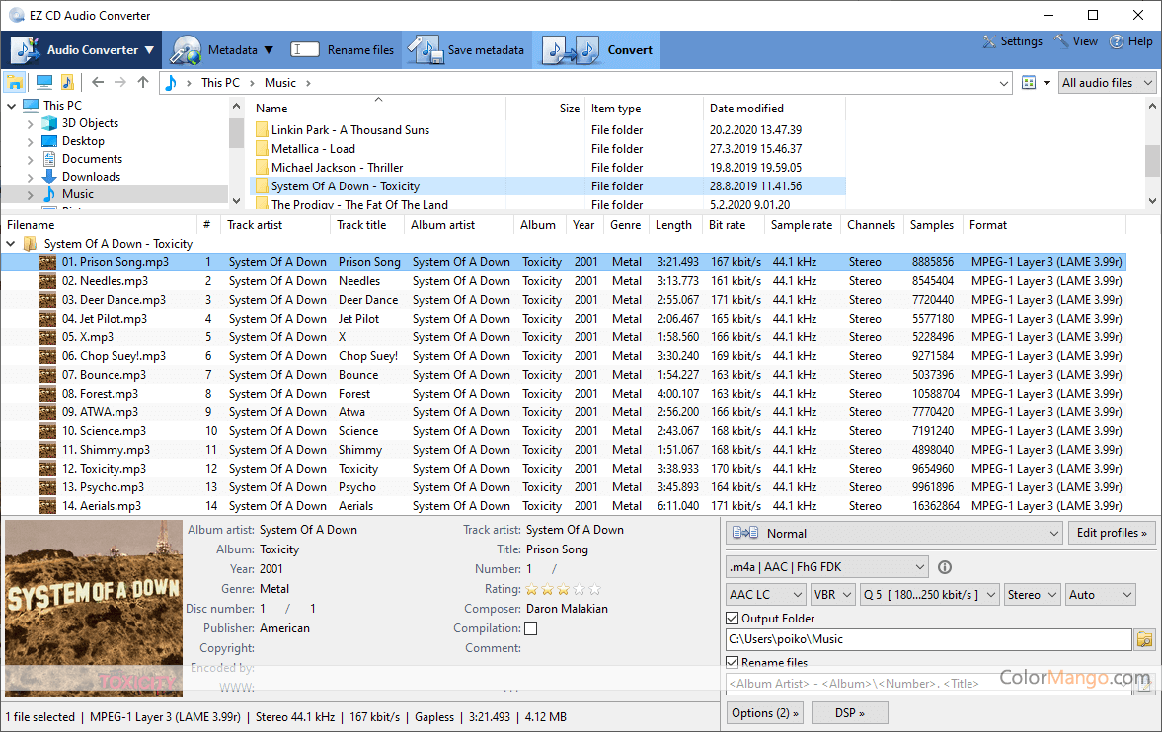The width and height of the screenshot is (1162, 732).
Task: Open the Normal profile dropdown
Action: coord(894,534)
